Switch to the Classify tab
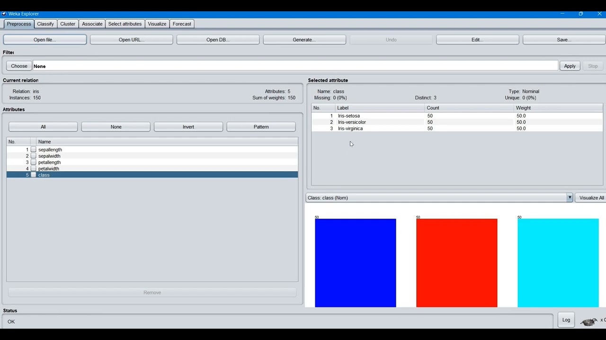The image size is (606, 340). pos(45,24)
